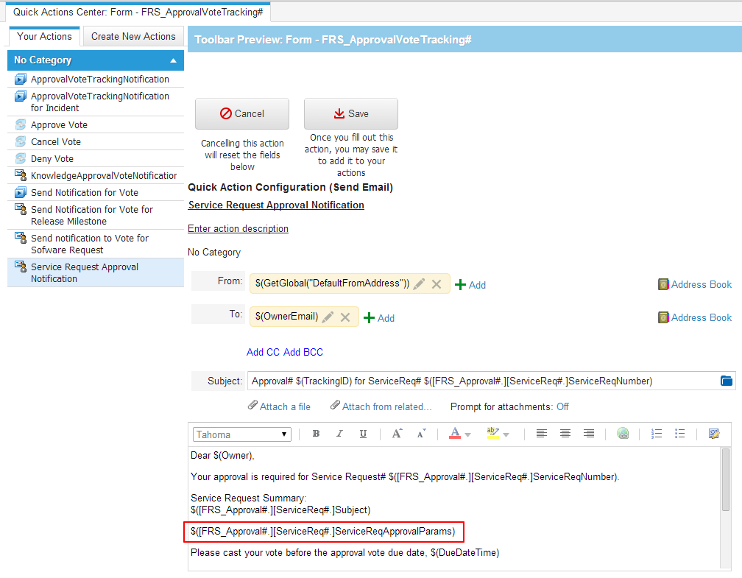Collapse the No Category group in the sidebar

click(x=174, y=60)
